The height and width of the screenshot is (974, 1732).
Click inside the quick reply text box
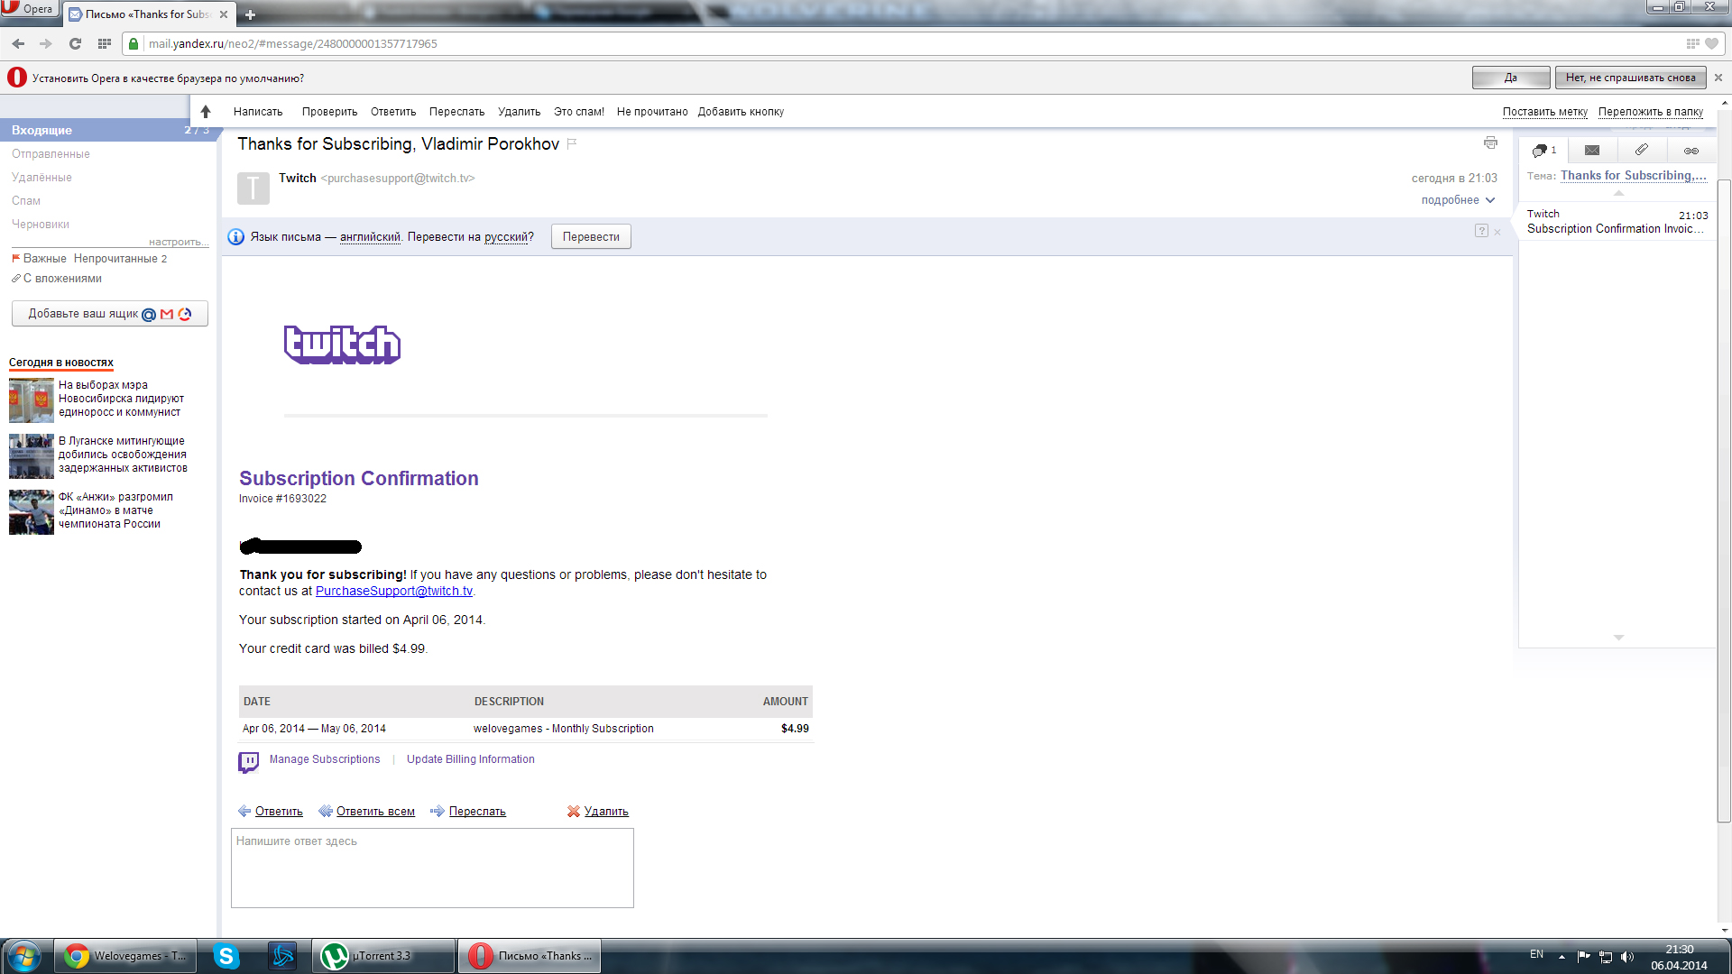(x=432, y=868)
